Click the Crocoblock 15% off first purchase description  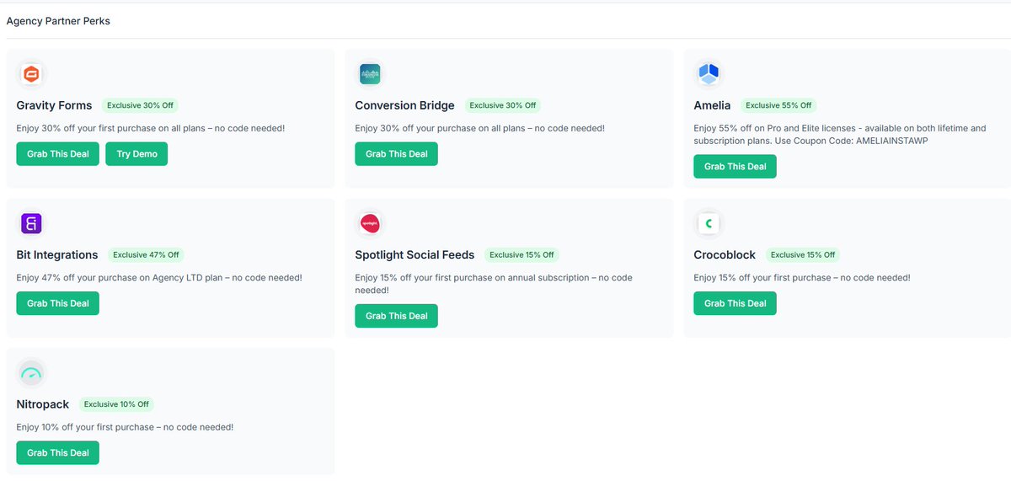tap(802, 277)
